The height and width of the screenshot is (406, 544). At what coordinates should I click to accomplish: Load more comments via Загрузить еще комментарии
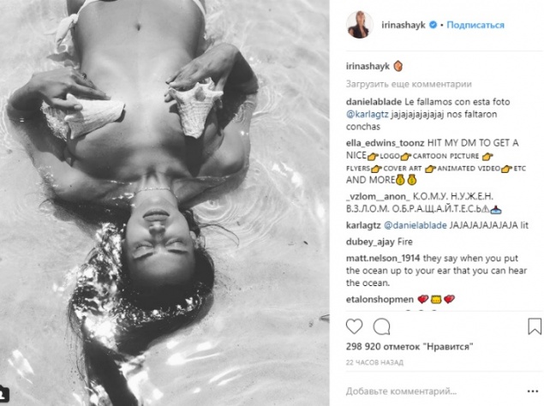point(409,84)
